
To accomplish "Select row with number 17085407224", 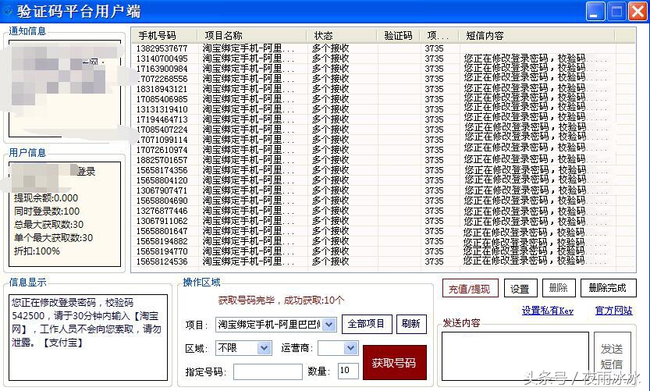I will pyautogui.click(x=383, y=130).
